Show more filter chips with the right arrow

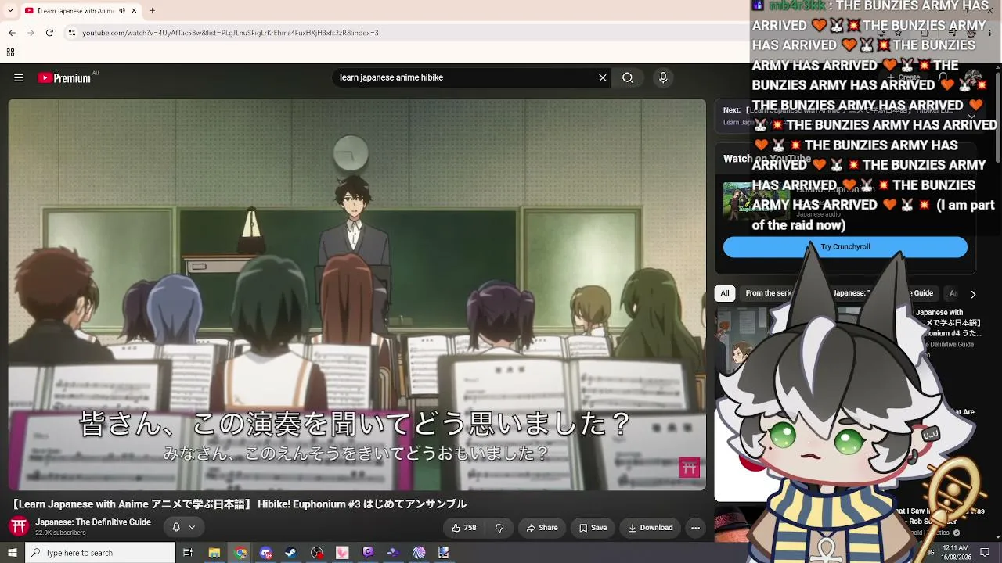point(973,294)
